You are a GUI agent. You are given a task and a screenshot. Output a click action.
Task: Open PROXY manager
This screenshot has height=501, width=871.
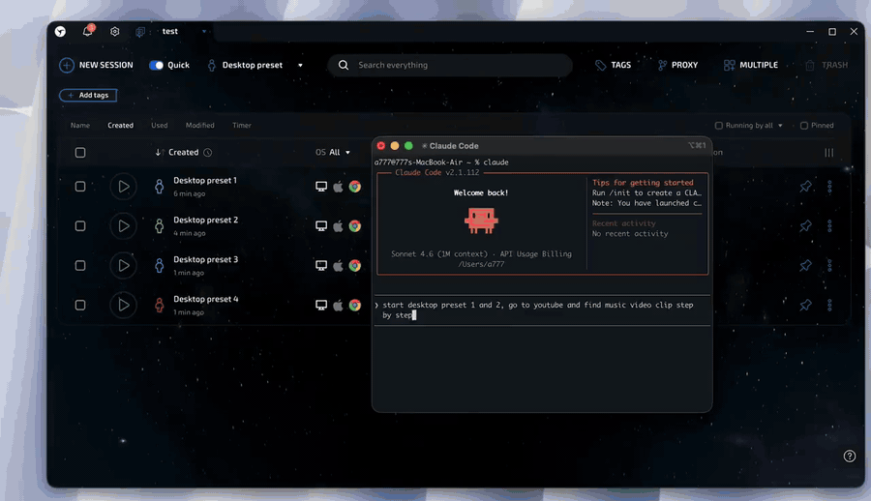(677, 65)
